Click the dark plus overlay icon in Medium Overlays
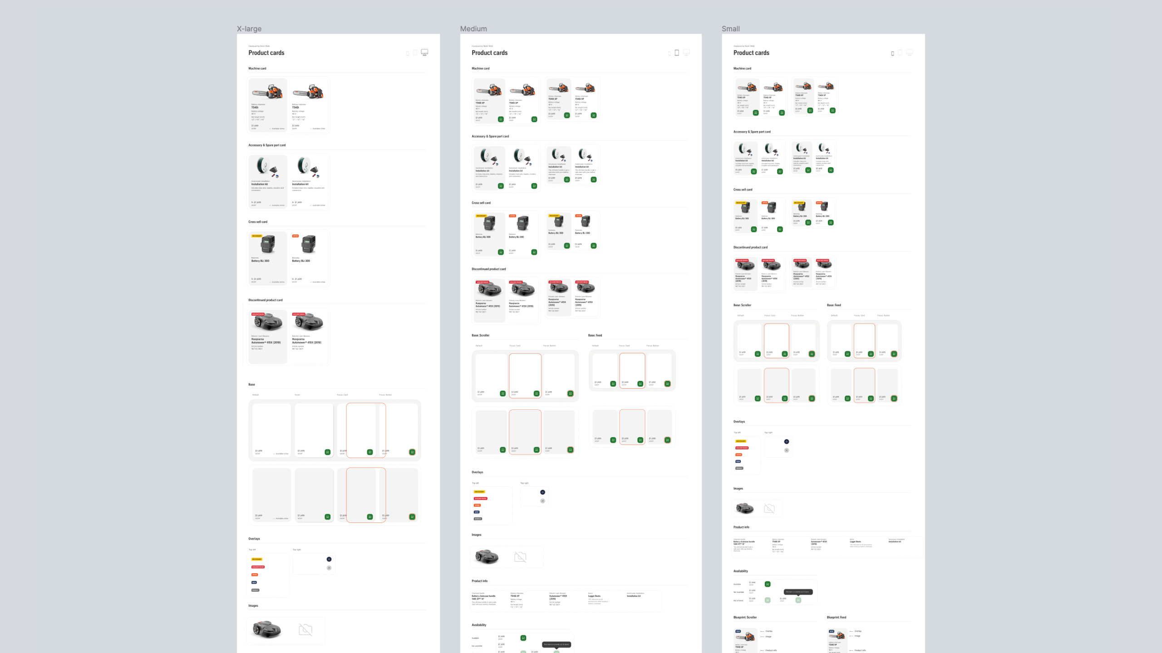Image resolution: width=1162 pixels, height=653 pixels. [x=542, y=492]
